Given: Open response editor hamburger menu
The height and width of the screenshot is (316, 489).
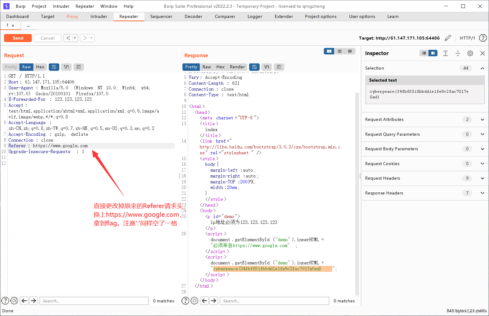Looking at the screenshot, I should point(279,67).
